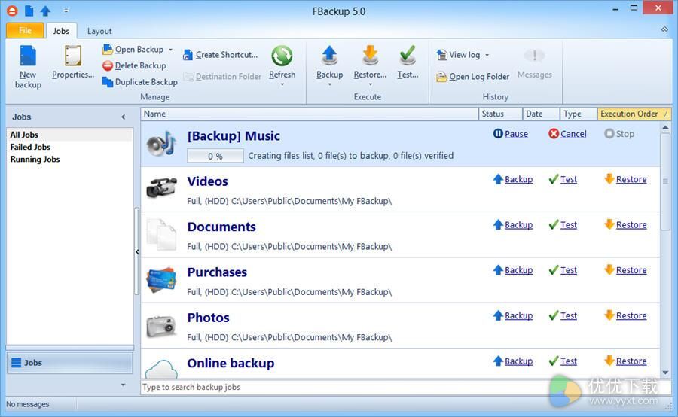Switch to the Layout ribbon tab
Screen dimensions: 678x417
click(99, 31)
